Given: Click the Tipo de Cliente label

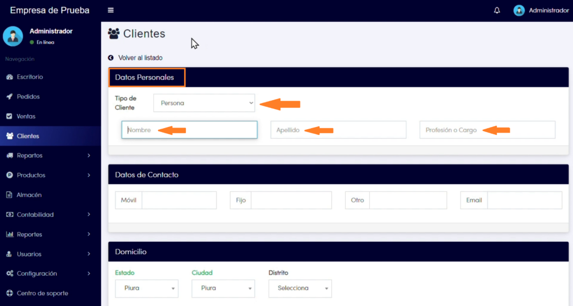Looking at the screenshot, I should pyautogui.click(x=126, y=103).
